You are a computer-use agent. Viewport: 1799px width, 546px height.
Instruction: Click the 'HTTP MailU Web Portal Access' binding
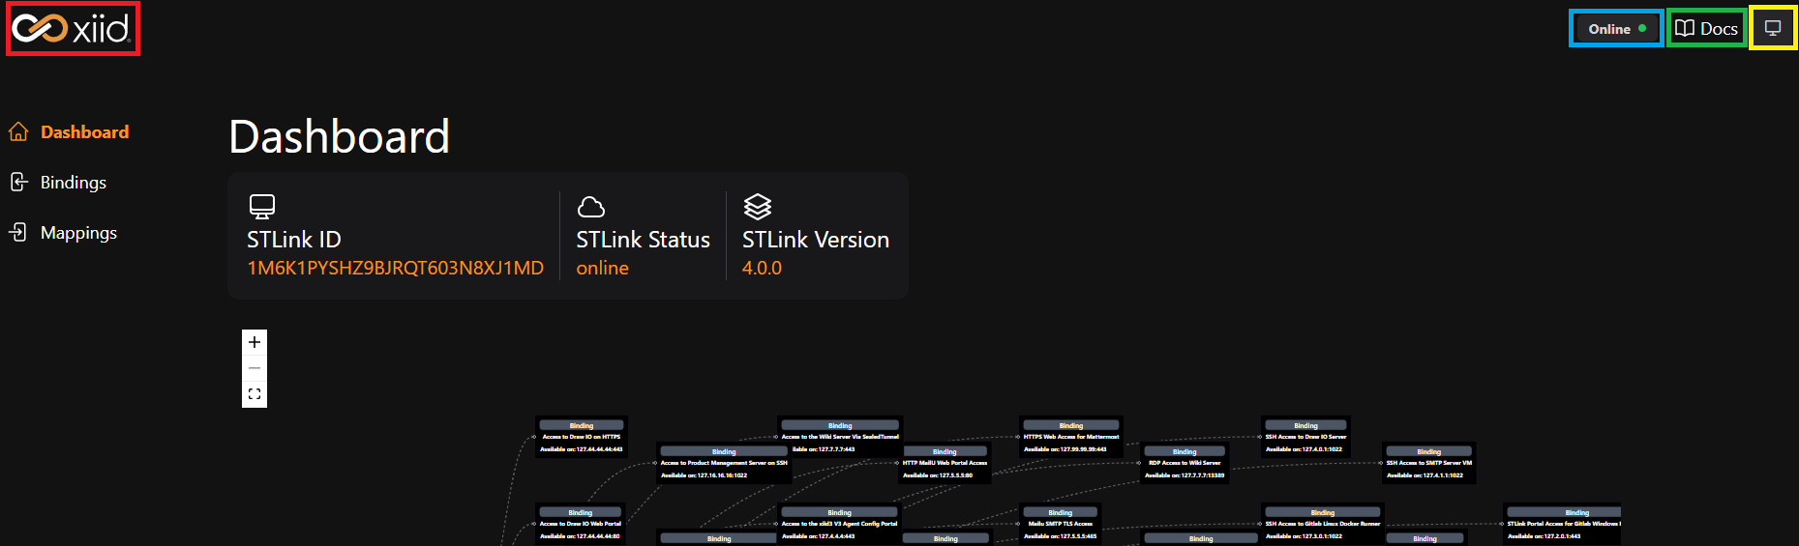tap(944, 463)
